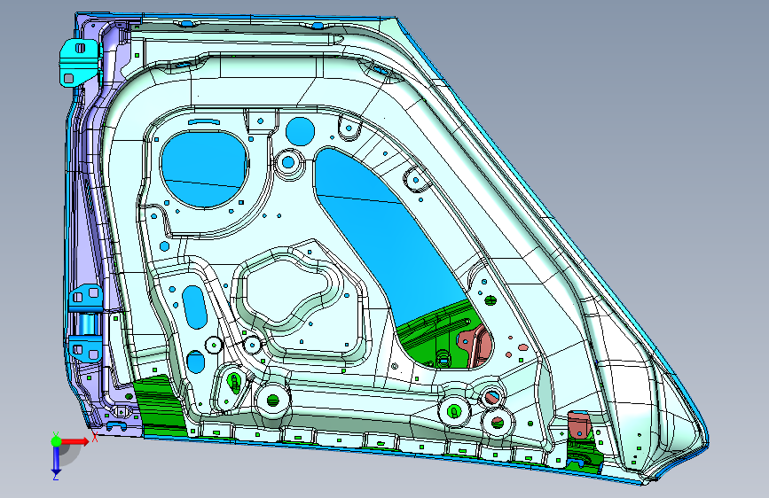The image size is (769, 498).
Task: Select the green reinforcement at the lower left corner
Action: tap(161, 406)
